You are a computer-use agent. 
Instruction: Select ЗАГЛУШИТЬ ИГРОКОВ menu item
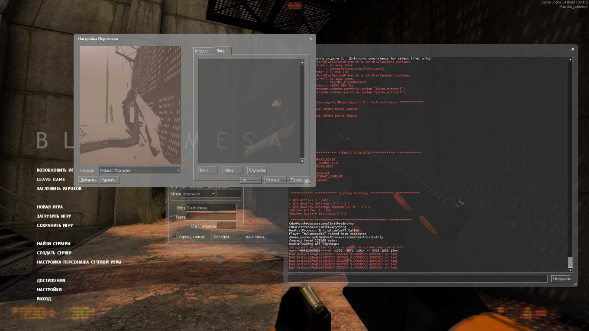coord(59,189)
